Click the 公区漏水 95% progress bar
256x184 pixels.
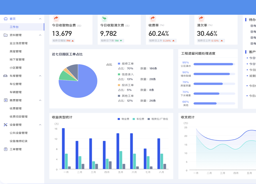pyautogui.click(x=214, y=64)
